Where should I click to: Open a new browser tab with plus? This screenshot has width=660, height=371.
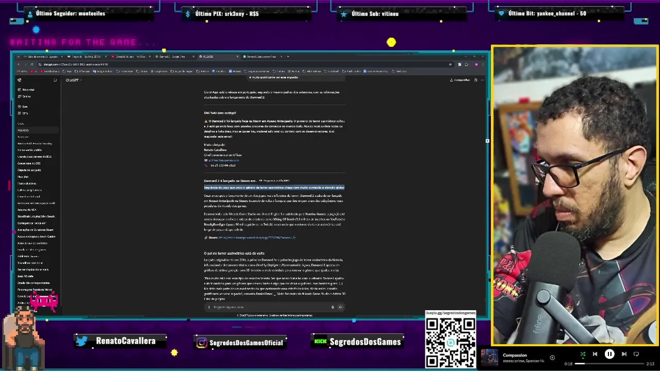288,57
